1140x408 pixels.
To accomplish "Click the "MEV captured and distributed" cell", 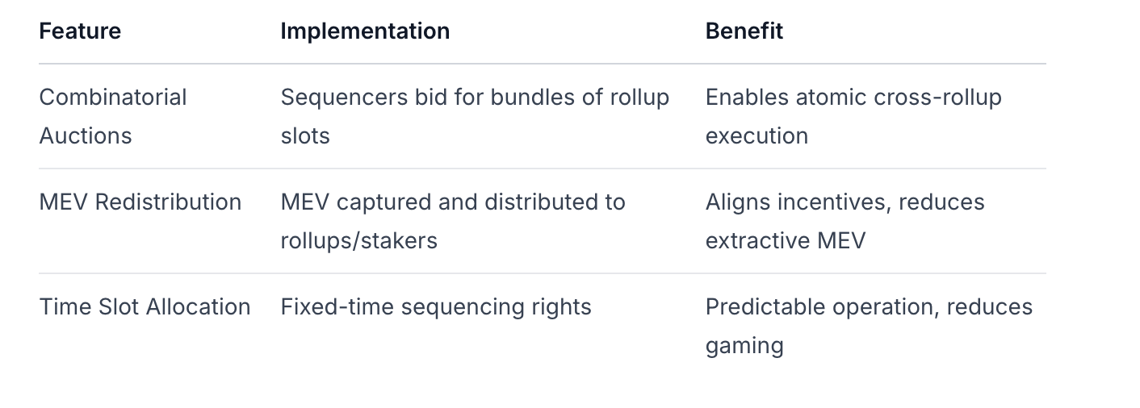I will (x=453, y=221).
